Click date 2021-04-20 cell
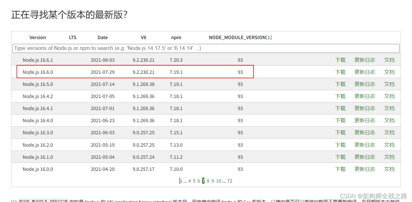Image resolution: width=412 pixels, height=202 pixels. click(102, 169)
